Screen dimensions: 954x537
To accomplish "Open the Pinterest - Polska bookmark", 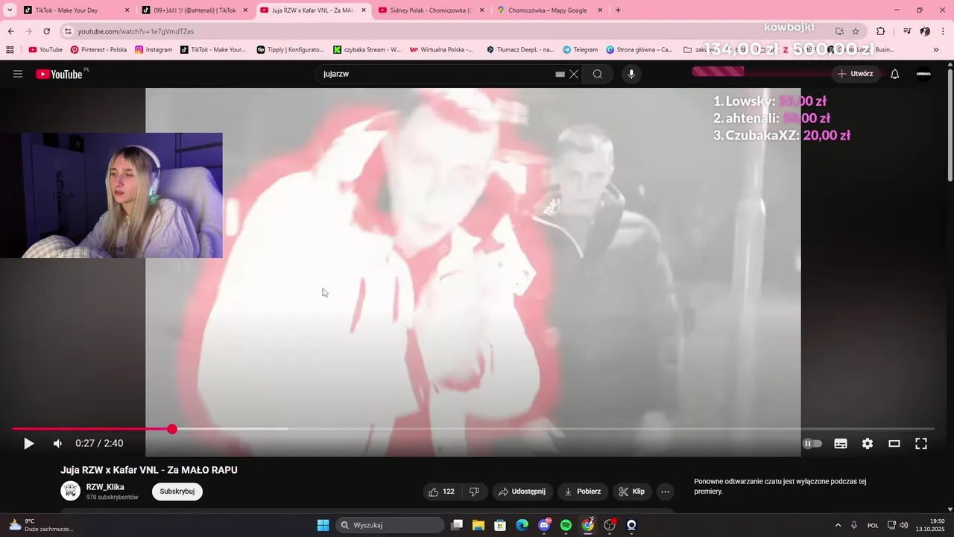I will click(x=98, y=50).
